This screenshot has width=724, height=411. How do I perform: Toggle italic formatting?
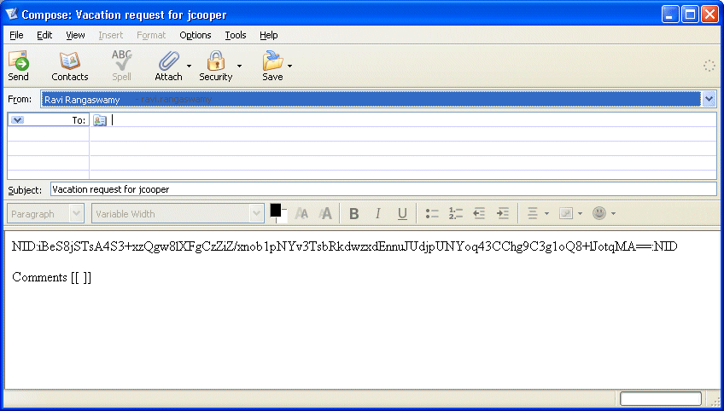point(378,213)
